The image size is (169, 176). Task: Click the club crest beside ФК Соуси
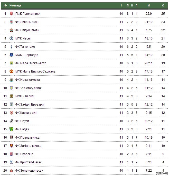[x=11, y=121]
